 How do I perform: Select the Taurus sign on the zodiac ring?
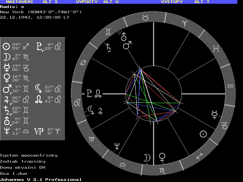145,17
